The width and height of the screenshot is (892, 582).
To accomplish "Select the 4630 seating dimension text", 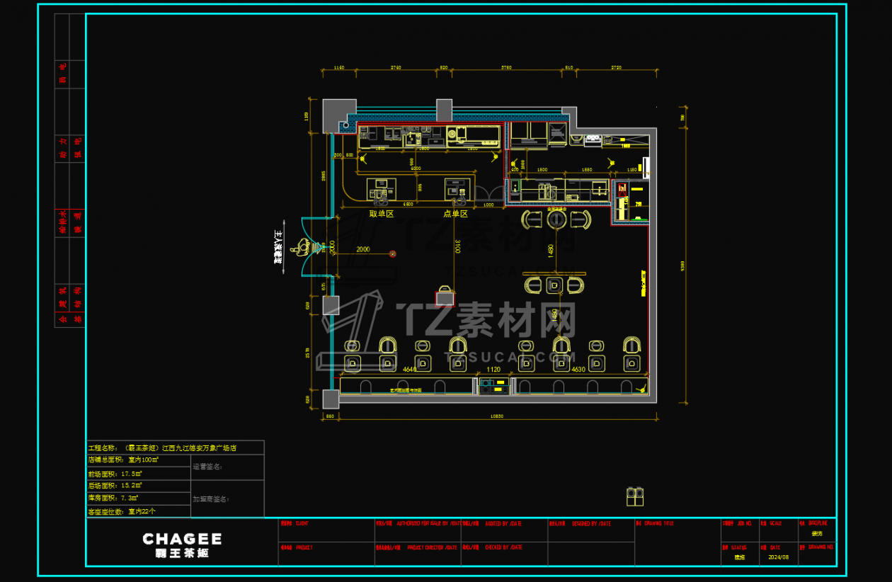I will 578,370.
